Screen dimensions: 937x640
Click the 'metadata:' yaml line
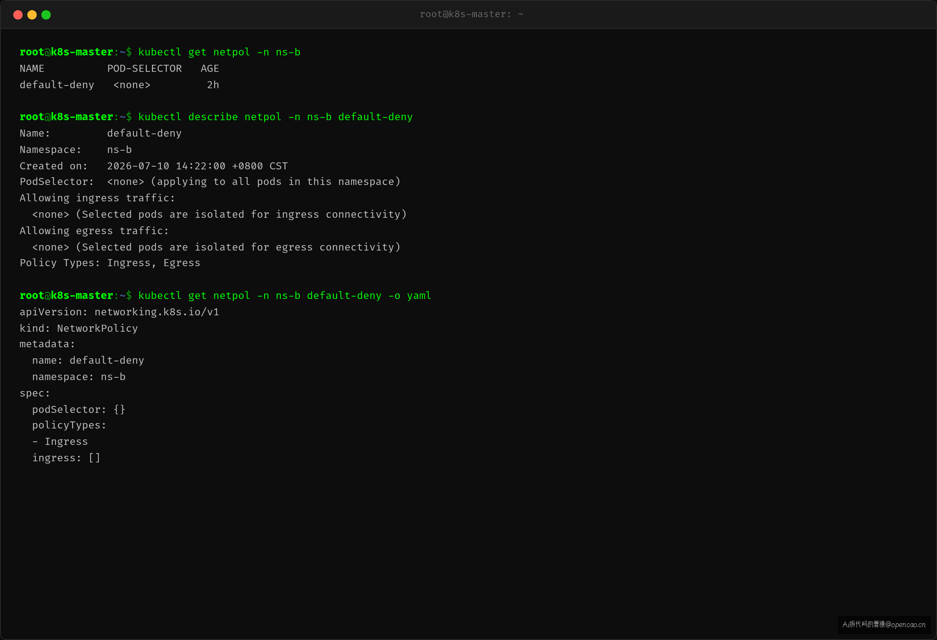47,344
